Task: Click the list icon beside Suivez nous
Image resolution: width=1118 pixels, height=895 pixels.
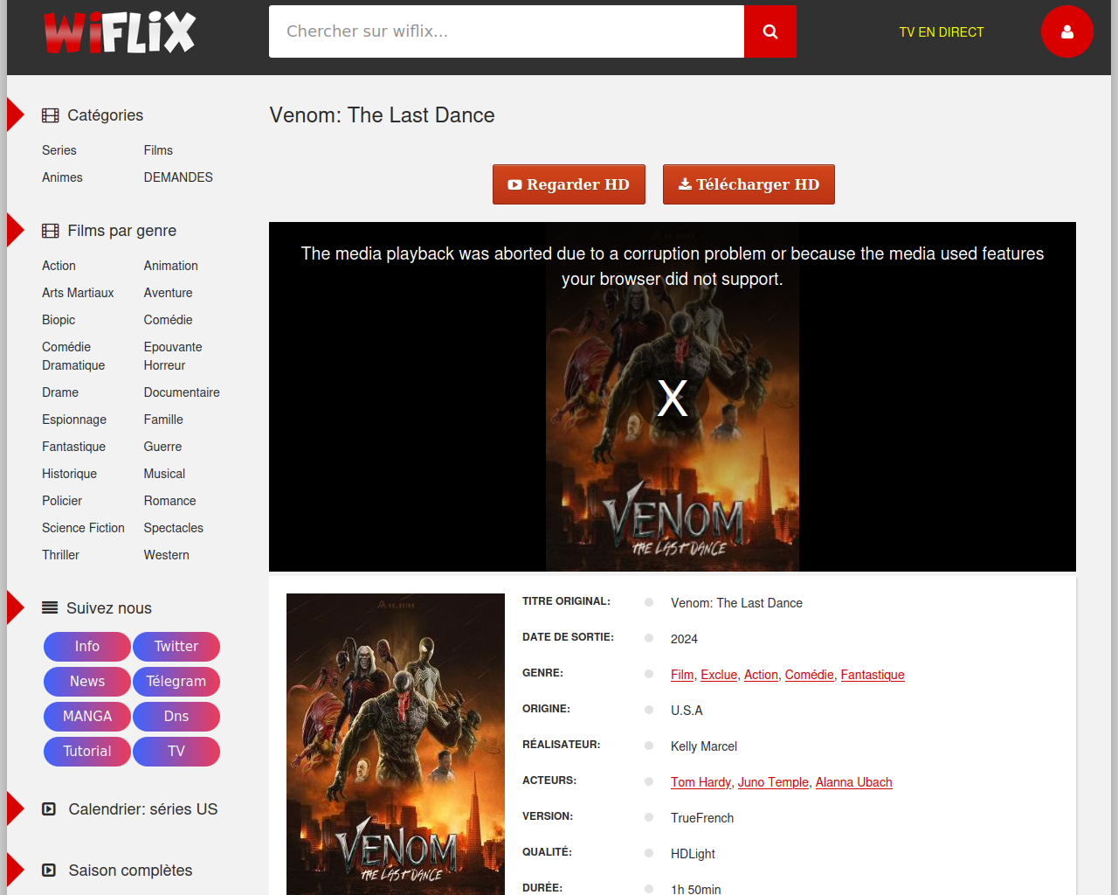Action: click(x=50, y=608)
